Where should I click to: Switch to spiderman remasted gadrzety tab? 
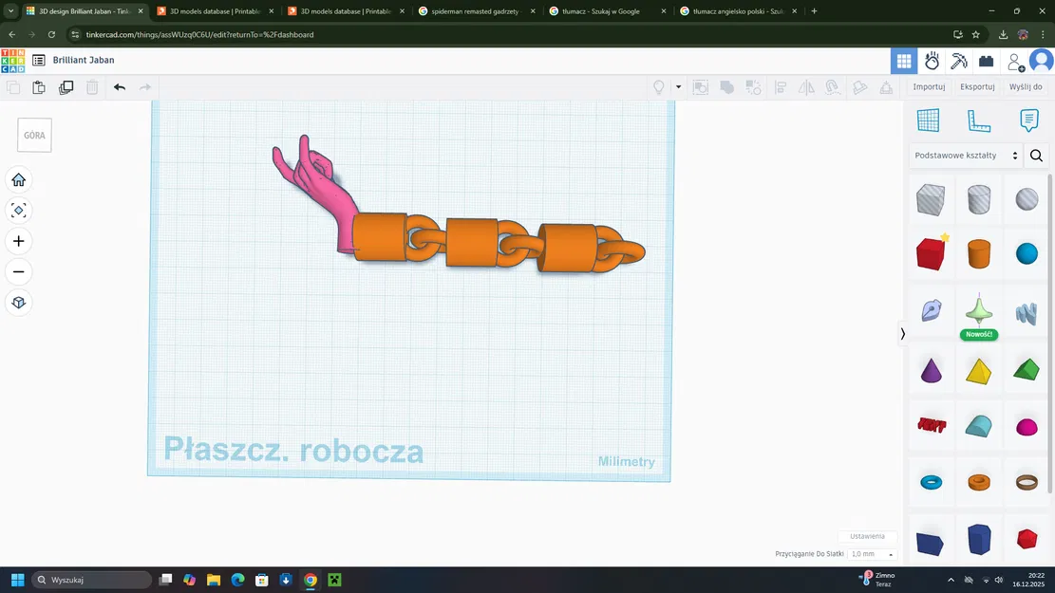(477, 11)
